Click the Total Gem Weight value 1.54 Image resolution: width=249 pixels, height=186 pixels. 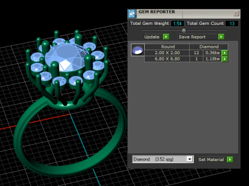pyautogui.click(x=177, y=24)
